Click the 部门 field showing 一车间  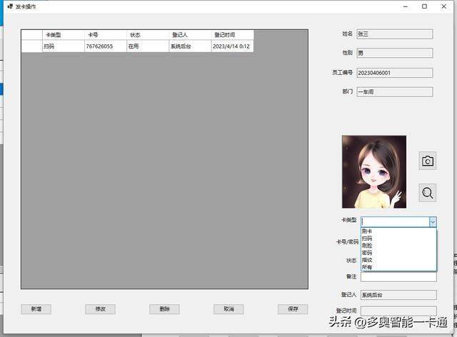(x=395, y=92)
